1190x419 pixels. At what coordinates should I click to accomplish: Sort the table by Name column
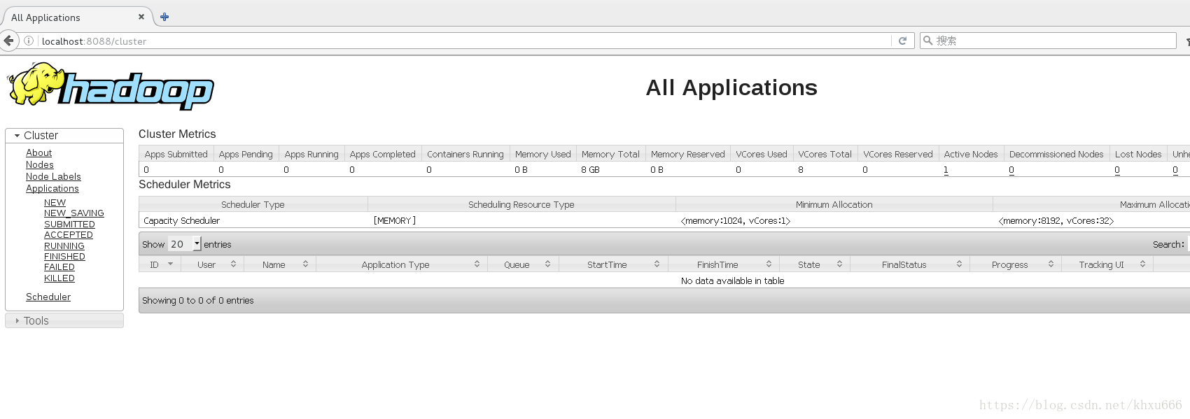(x=280, y=264)
